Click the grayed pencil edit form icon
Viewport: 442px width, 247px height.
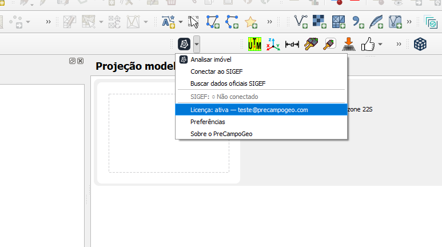click(70, 22)
